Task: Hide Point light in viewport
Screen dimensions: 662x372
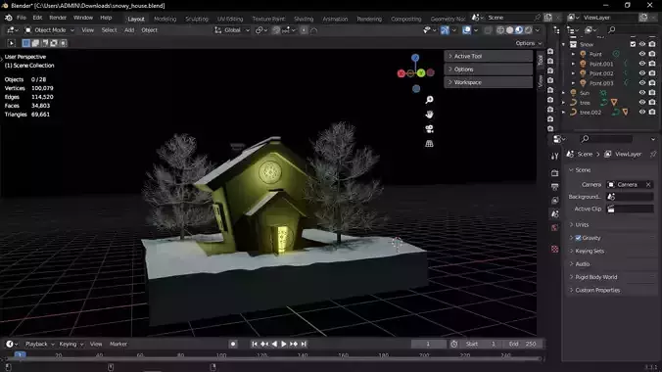Action: point(642,54)
